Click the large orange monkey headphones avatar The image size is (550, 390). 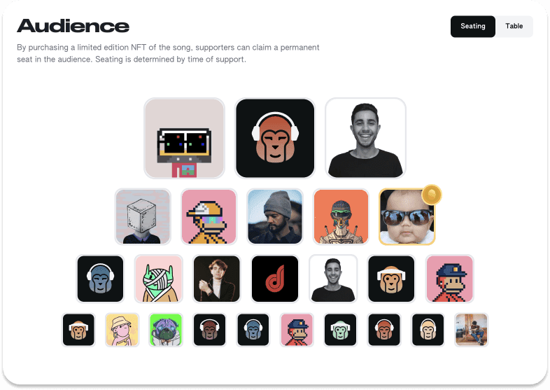click(x=275, y=139)
